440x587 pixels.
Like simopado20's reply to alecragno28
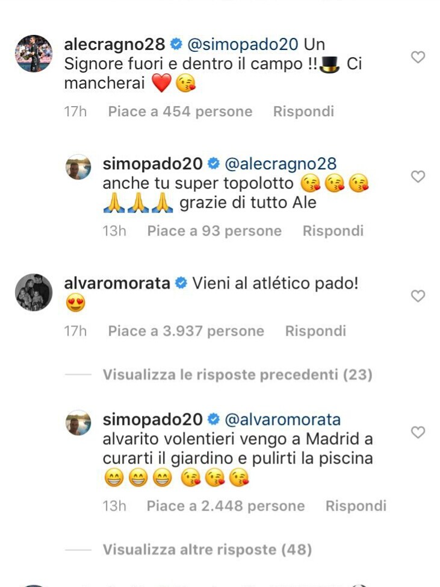click(418, 177)
